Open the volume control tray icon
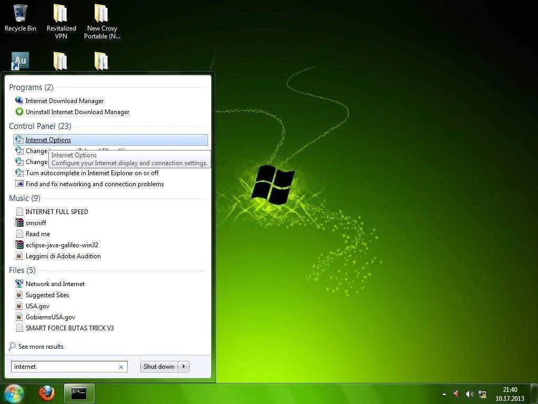 469,394
